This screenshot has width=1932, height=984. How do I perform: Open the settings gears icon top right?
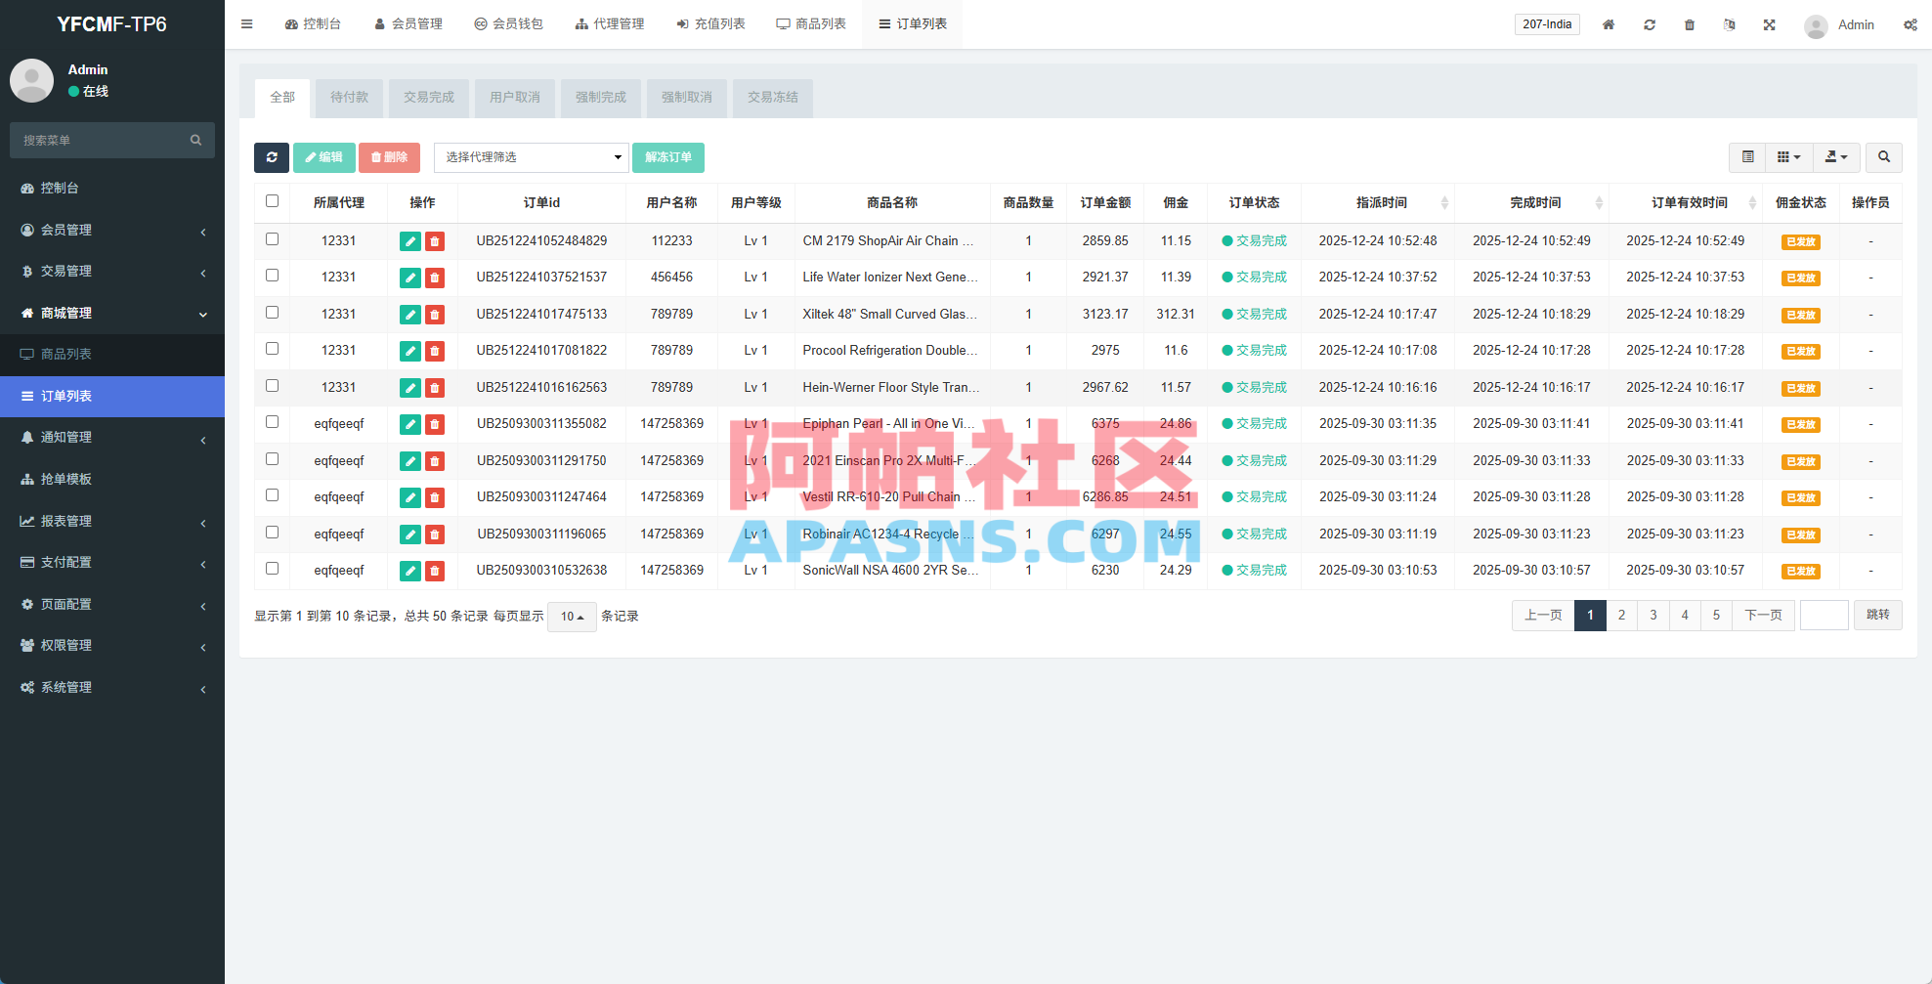(1910, 24)
